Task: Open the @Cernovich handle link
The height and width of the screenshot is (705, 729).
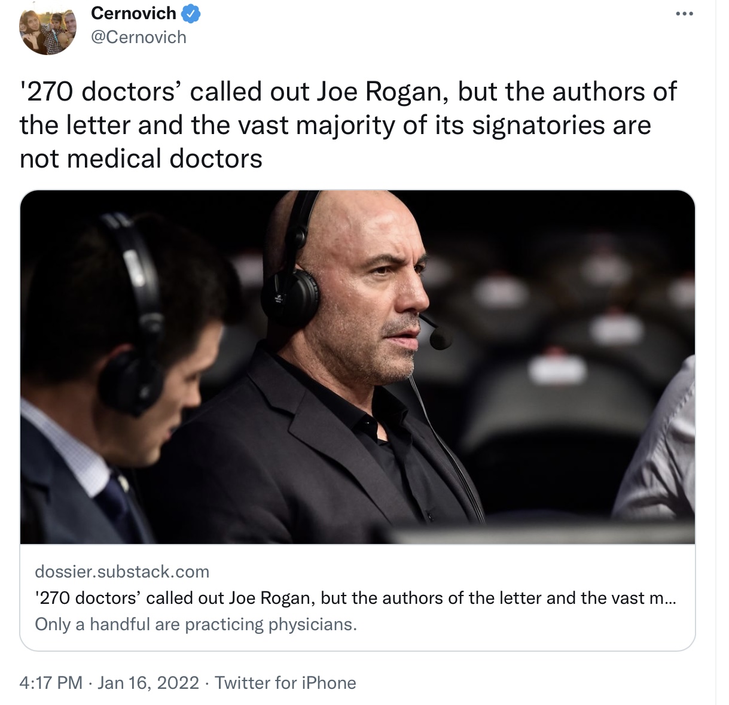Action: coord(139,37)
